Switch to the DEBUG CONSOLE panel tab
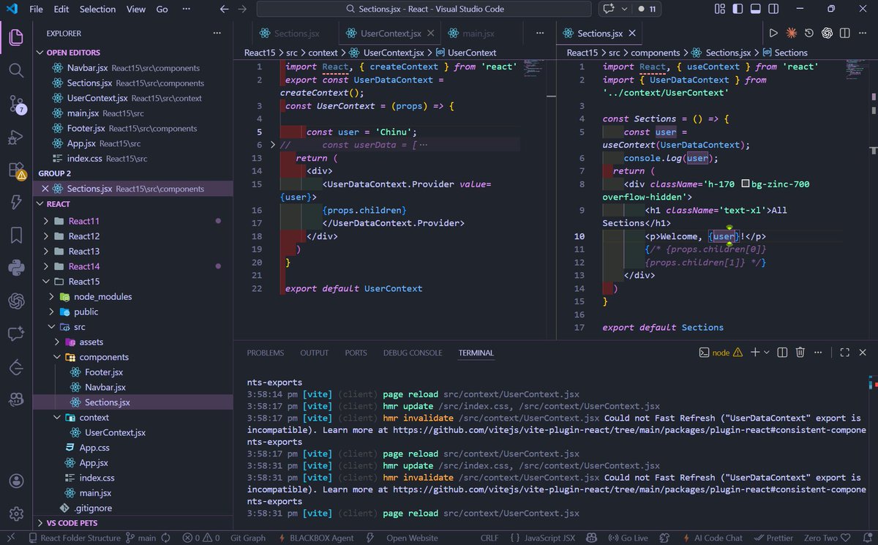 click(413, 353)
